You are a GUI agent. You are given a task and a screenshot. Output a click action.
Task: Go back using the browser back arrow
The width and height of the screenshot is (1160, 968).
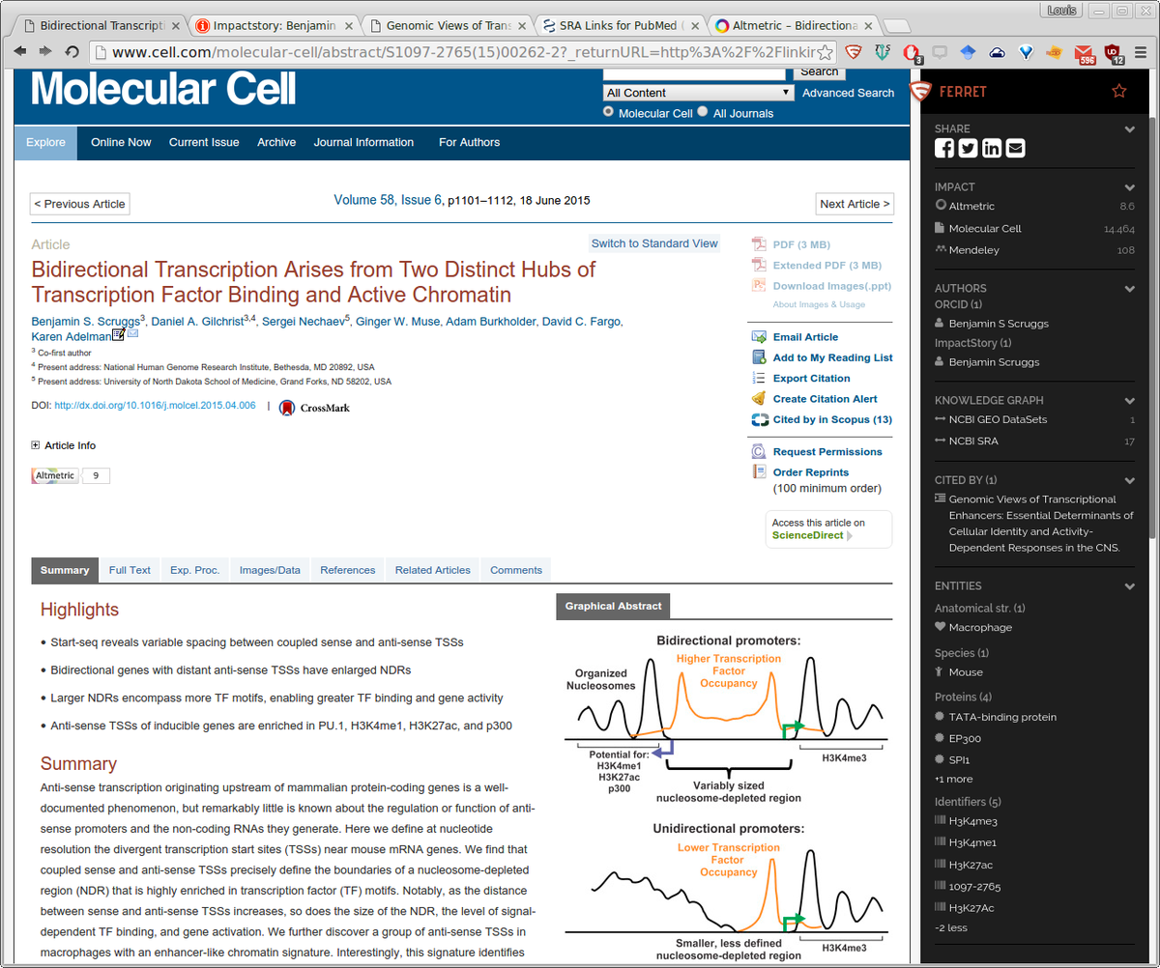click(x=19, y=51)
